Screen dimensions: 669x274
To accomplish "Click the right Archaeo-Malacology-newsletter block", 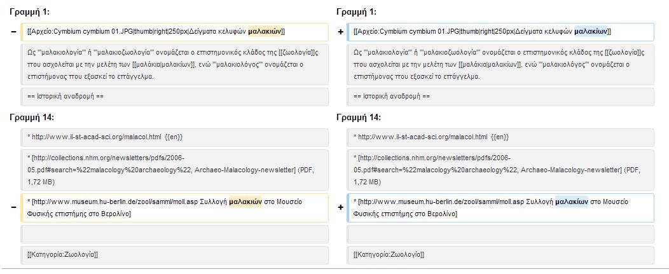I will tap(501, 170).
